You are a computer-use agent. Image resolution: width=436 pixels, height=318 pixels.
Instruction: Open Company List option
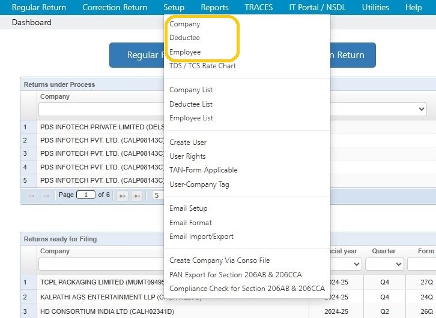tap(191, 90)
